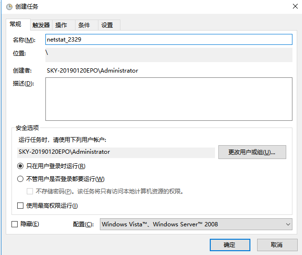
Task: Click the 名称 field containing netstat_2329
Action: pos(169,40)
